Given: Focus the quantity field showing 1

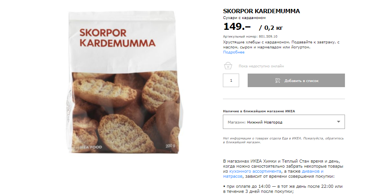Looking at the screenshot, I should (x=231, y=81).
